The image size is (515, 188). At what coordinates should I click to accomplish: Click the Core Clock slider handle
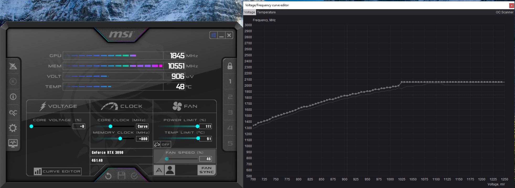(x=110, y=126)
